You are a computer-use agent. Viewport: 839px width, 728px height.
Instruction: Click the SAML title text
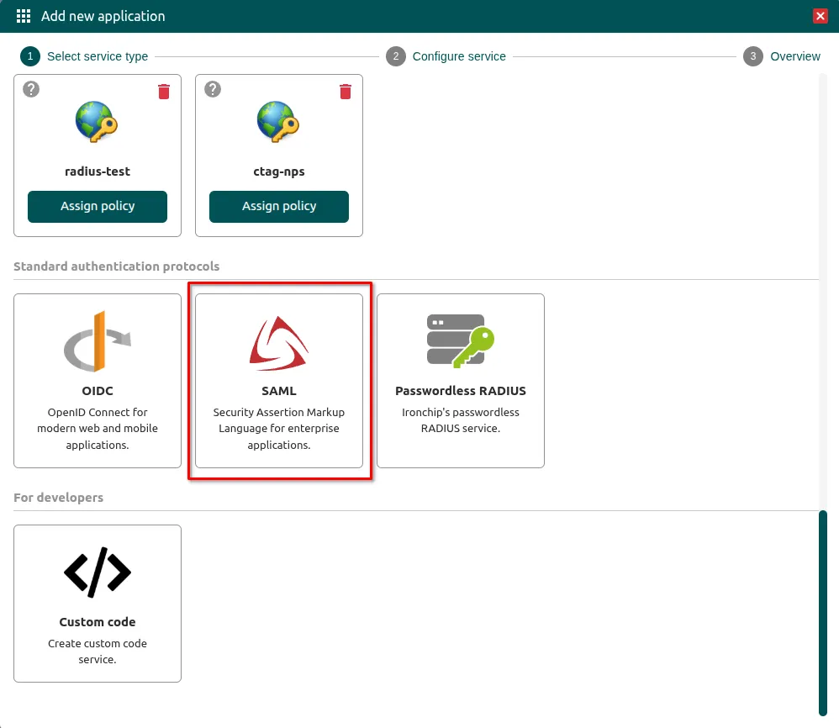click(x=279, y=391)
